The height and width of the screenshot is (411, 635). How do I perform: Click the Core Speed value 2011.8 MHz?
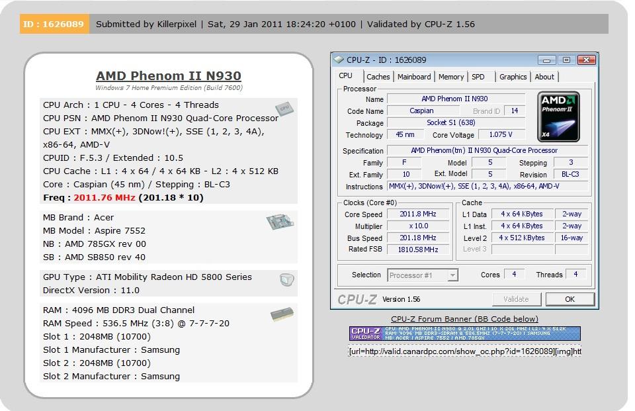pyautogui.click(x=418, y=214)
